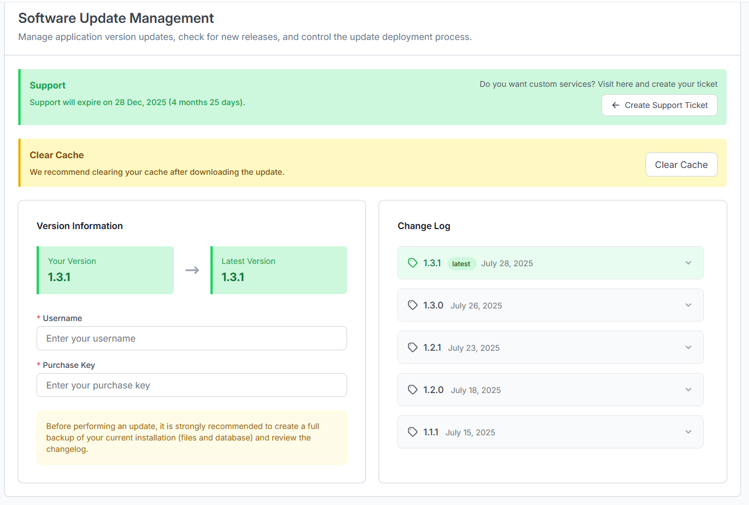The height and width of the screenshot is (505, 749).
Task: Expand the 1.1.1 changelog chevron
Action: [x=688, y=432]
